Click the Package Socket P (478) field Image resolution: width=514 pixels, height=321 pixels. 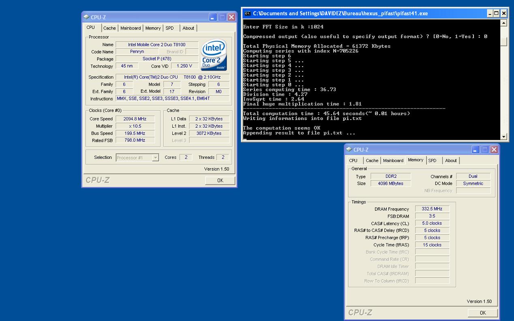157,59
